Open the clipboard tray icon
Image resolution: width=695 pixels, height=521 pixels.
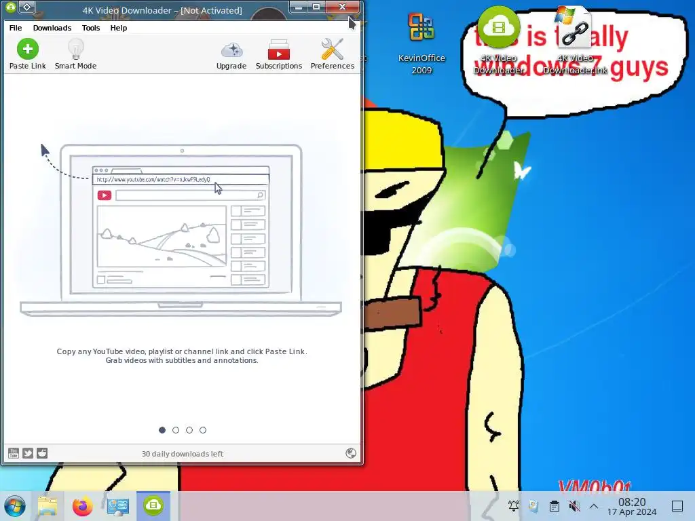(554, 505)
